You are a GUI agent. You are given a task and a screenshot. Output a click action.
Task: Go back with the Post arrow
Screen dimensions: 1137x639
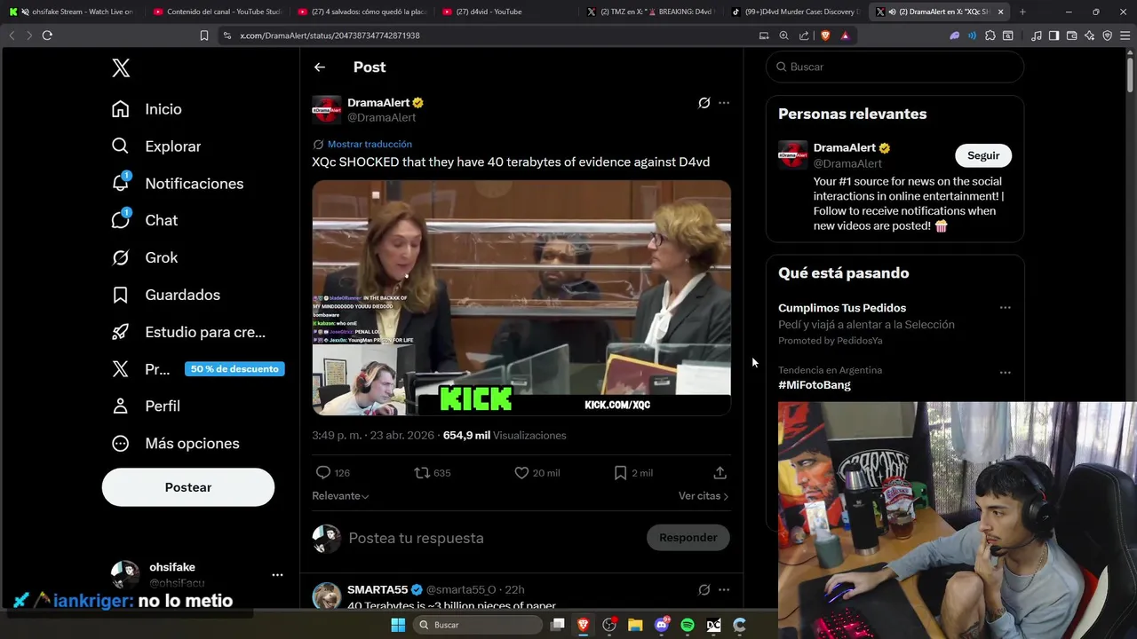coord(320,67)
